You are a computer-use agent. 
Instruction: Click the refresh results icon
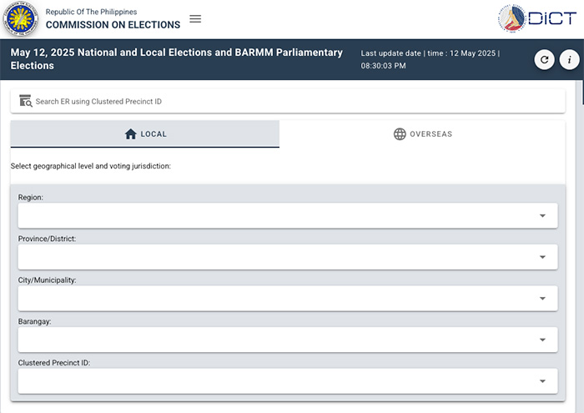(544, 59)
